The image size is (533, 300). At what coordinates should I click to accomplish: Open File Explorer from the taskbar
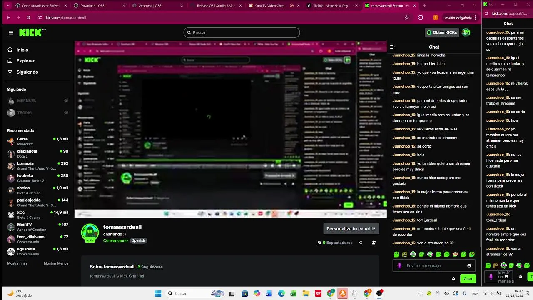point(306,293)
